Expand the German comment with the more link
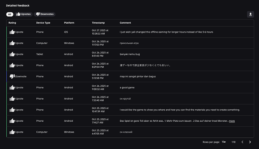 pyautogui.click(x=232, y=121)
